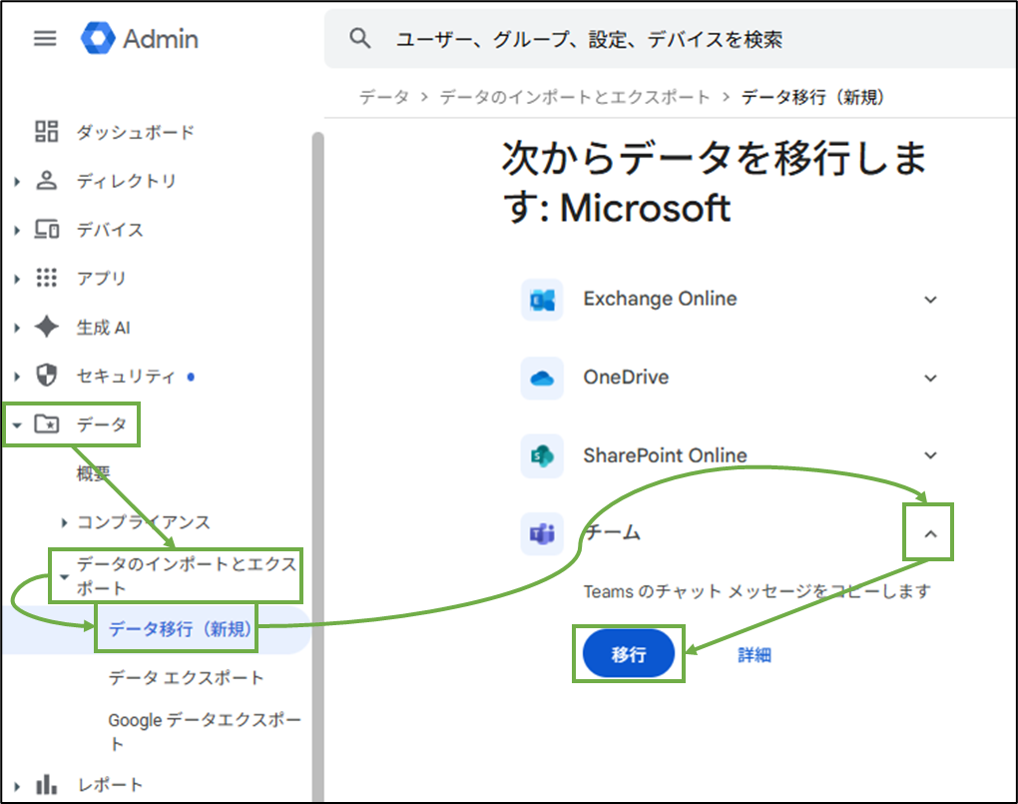Screen dimensions: 1018x804
Task: Click the アプリ apps grid icon
Action: pos(47,278)
